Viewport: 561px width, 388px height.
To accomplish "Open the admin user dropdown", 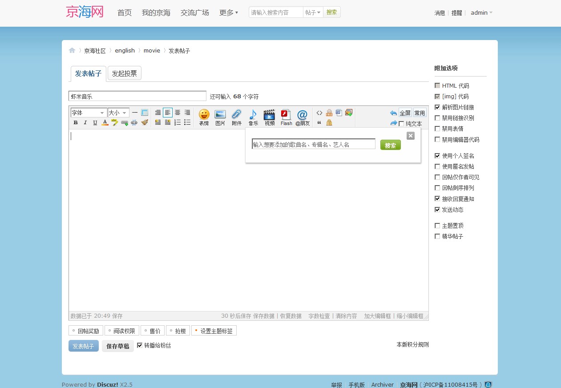I will pyautogui.click(x=481, y=12).
